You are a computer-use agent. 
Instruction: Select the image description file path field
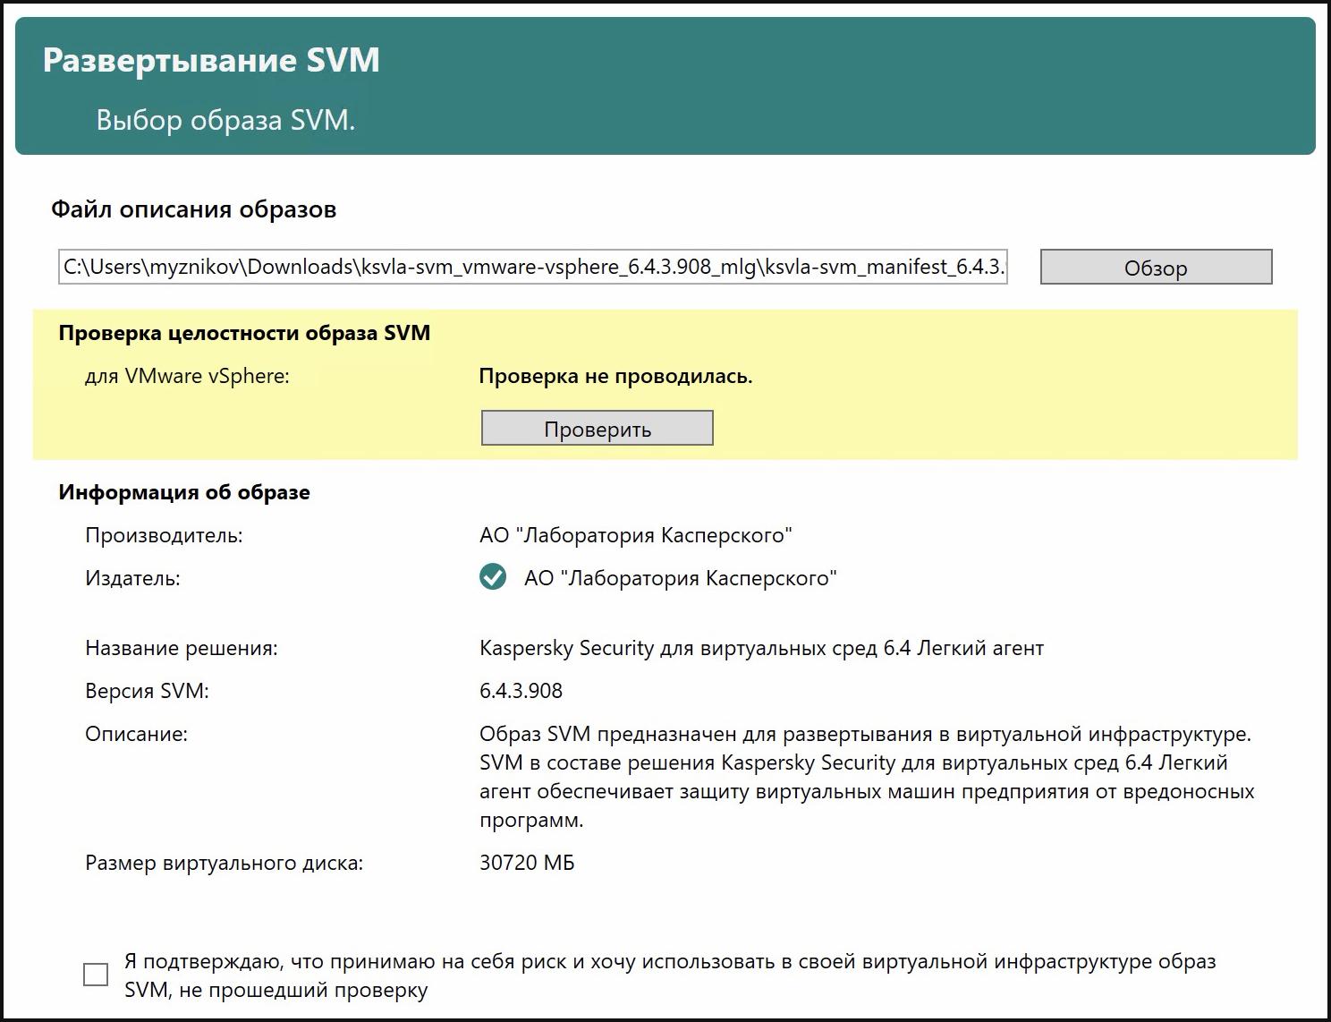point(533,267)
